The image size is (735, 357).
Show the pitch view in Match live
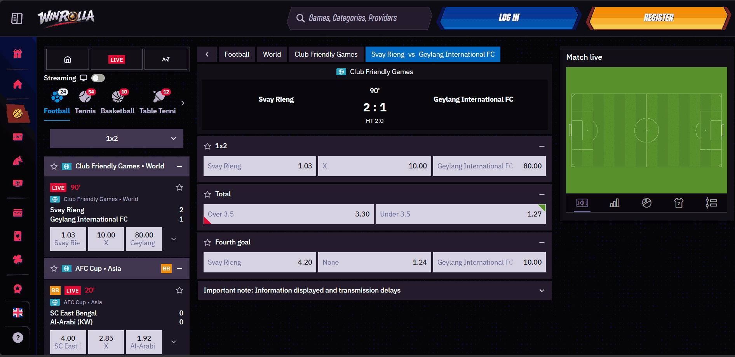tap(582, 203)
